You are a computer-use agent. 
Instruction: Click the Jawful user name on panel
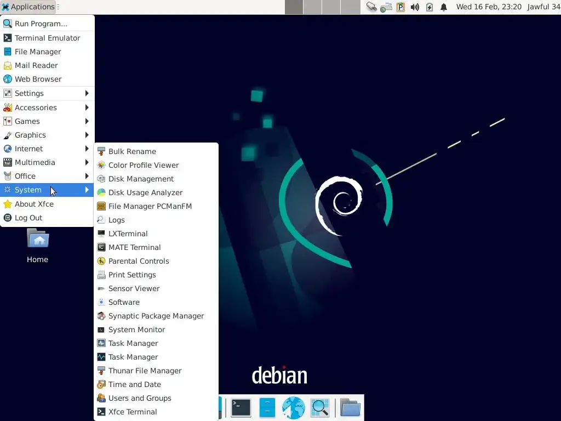[x=544, y=7]
